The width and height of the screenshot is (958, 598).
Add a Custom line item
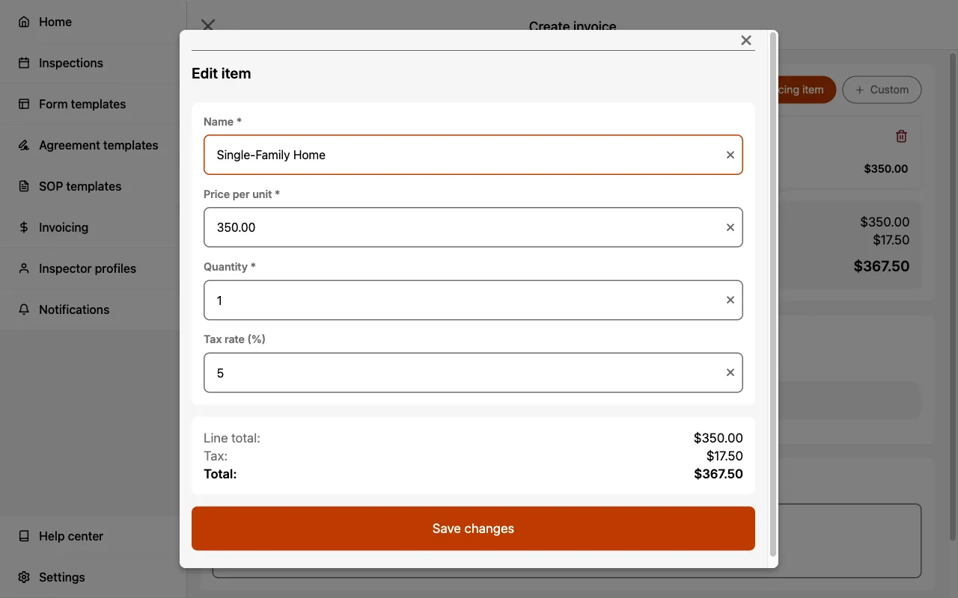(882, 89)
